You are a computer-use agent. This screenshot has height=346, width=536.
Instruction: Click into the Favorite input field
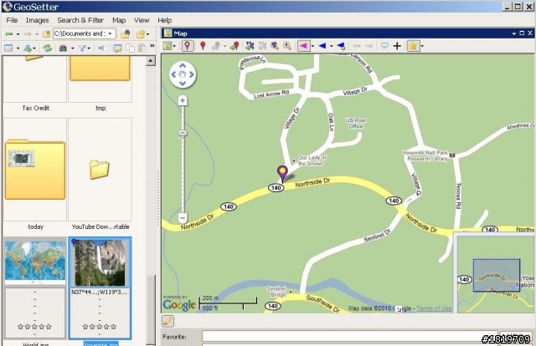tap(349, 337)
